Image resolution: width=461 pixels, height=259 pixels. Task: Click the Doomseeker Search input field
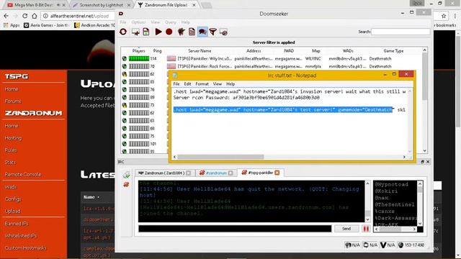(400, 32)
